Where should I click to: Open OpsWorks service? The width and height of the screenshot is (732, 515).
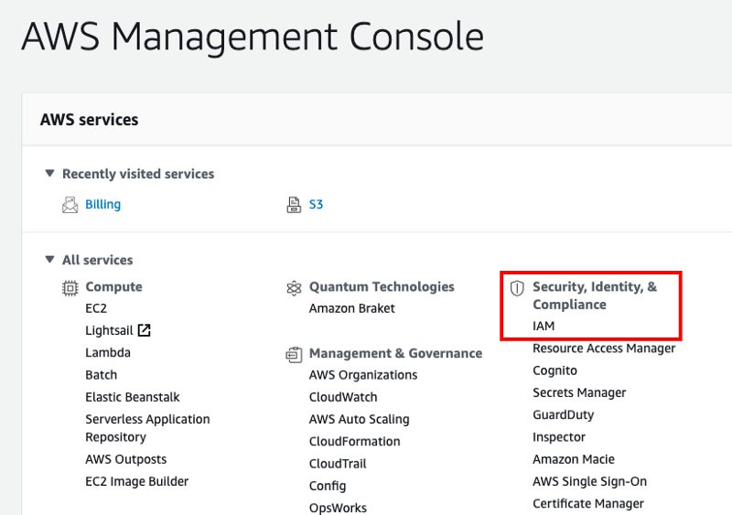pyautogui.click(x=338, y=508)
